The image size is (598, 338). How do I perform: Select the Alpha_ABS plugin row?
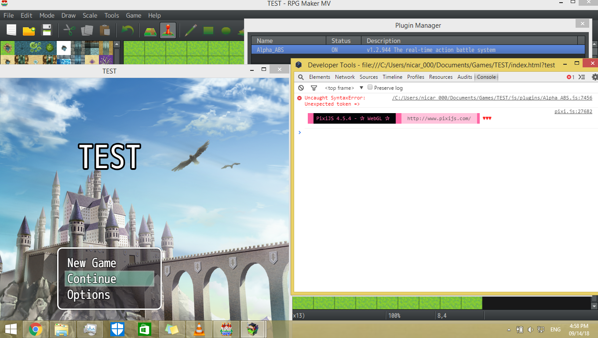tap(418, 50)
